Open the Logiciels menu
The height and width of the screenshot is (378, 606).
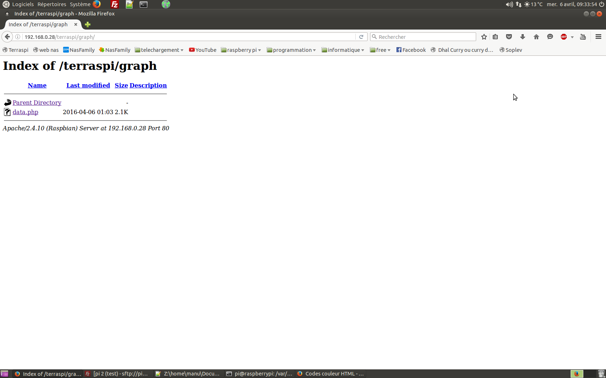click(x=23, y=4)
